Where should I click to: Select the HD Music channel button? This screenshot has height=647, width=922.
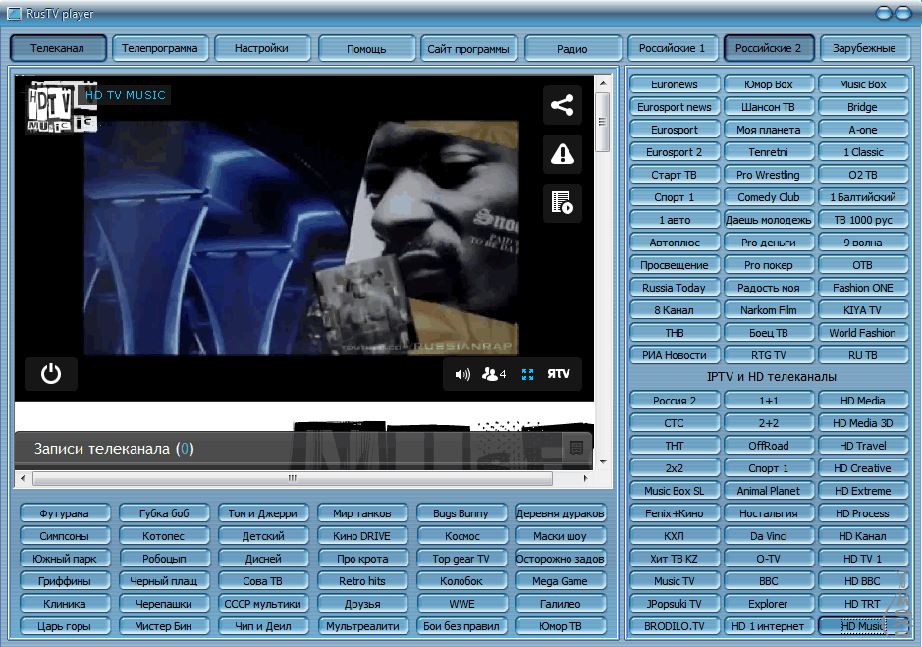point(863,626)
